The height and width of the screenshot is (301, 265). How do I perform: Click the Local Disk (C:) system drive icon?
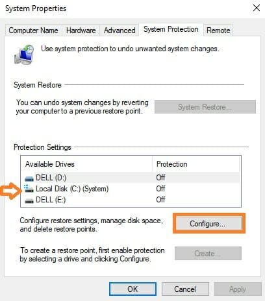[29, 189]
